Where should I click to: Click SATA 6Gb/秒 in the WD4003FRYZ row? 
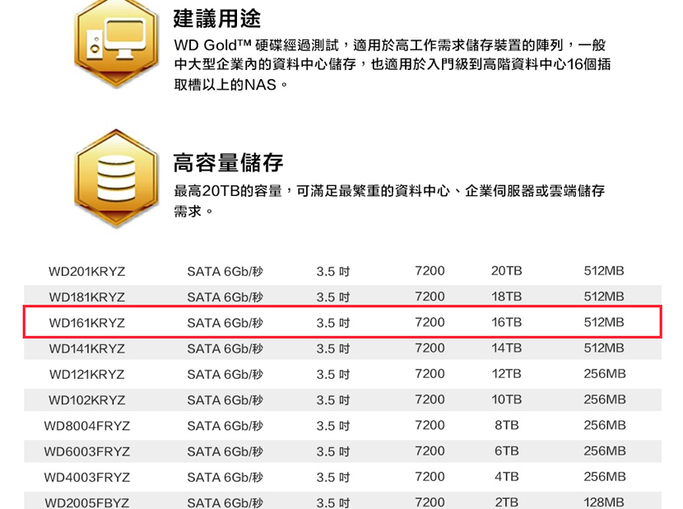tap(225, 477)
